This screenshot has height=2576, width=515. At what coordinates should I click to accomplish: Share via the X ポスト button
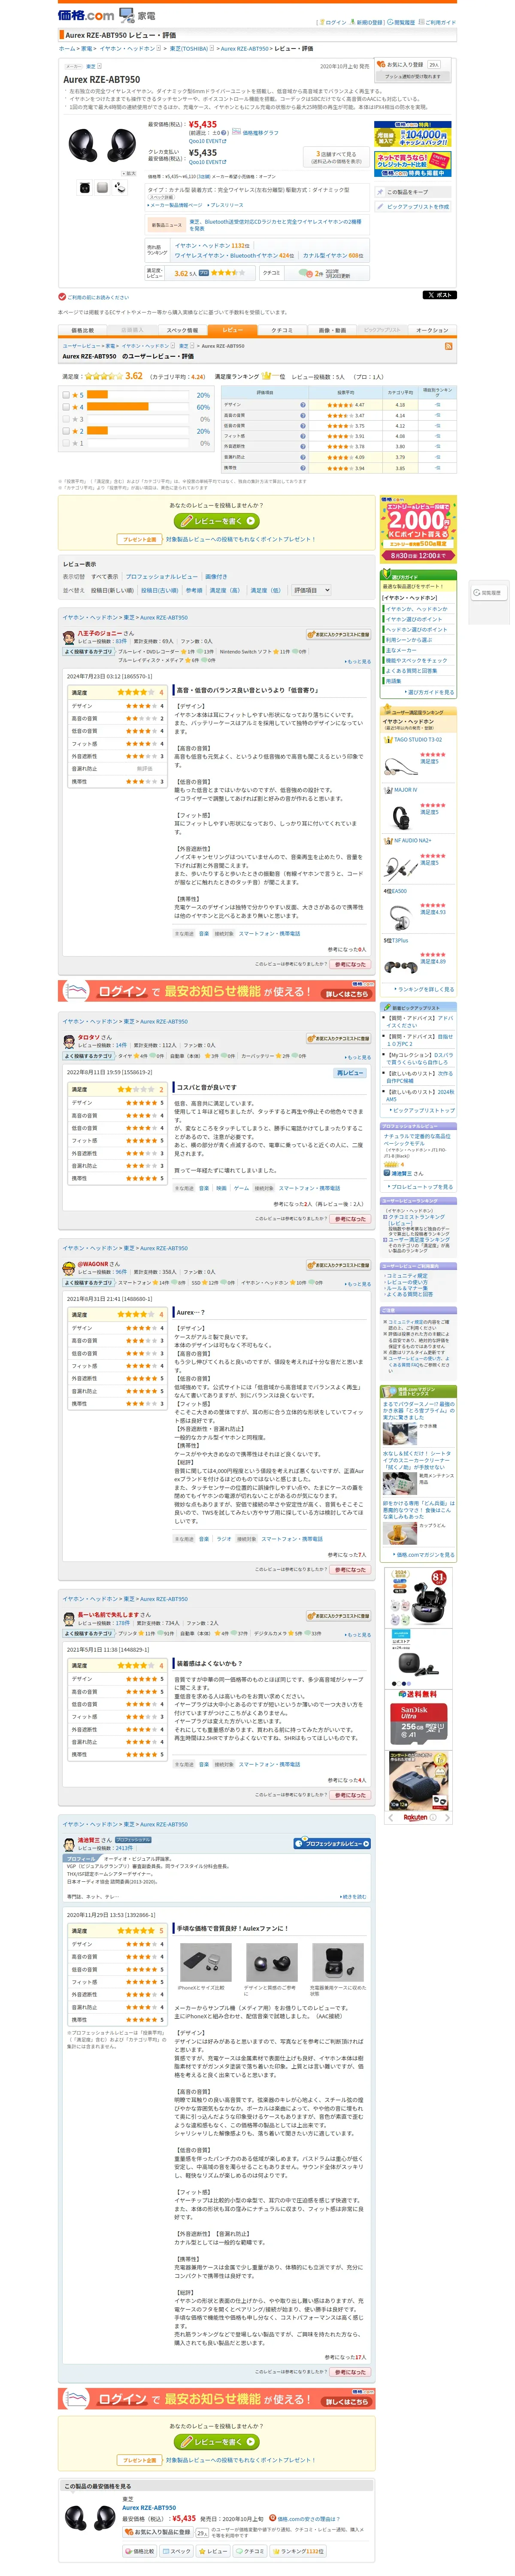click(439, 295)
